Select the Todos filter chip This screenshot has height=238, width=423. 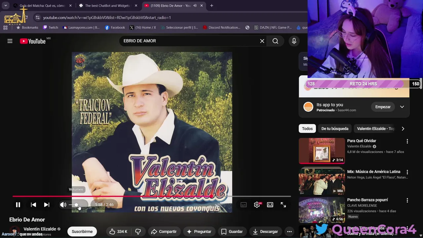pos(307,129)
